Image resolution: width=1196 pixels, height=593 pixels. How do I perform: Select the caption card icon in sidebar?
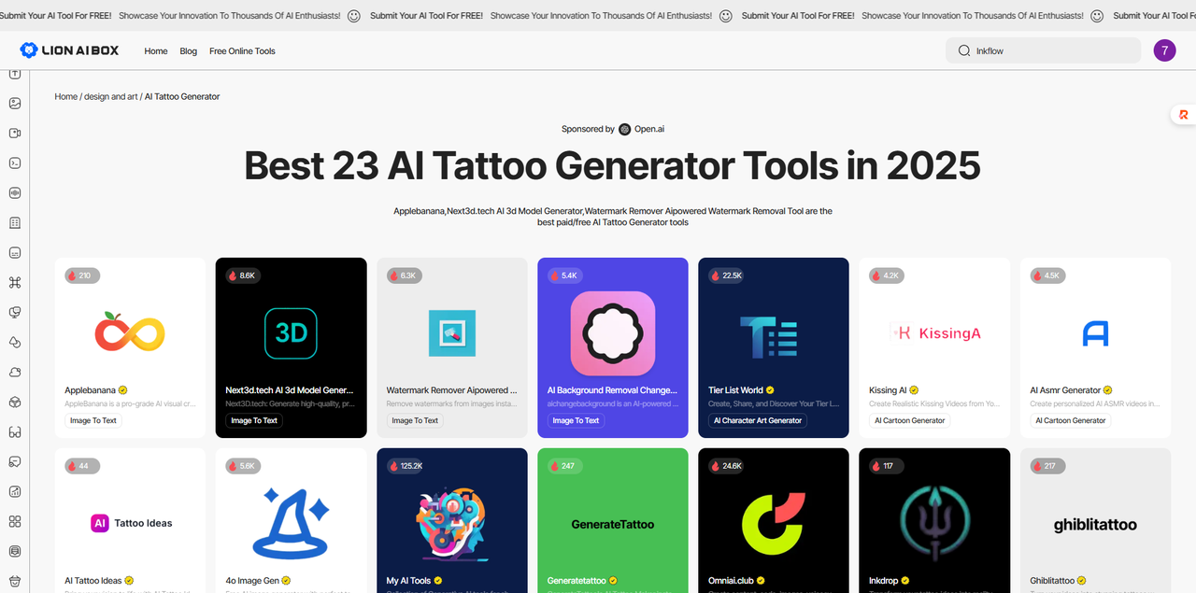point(15,253)
